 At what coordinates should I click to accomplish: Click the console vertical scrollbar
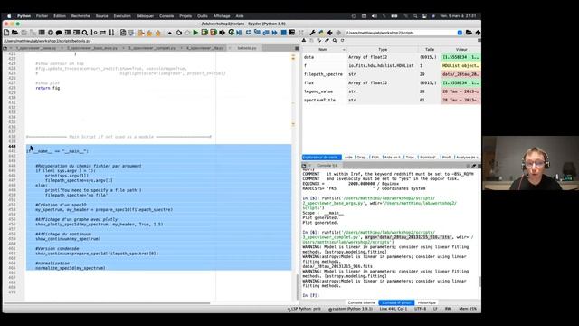479,282
